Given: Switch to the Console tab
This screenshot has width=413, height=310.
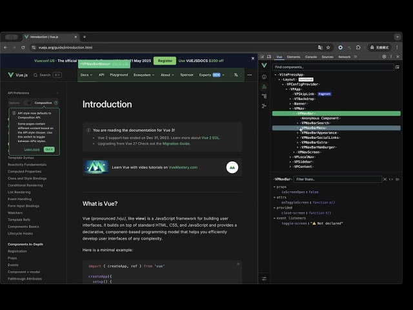Looking at the screenshot, I should click(311, 57).
